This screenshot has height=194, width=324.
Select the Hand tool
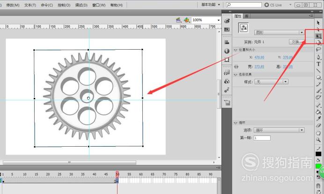pyautogui.click(x=318, y=133)
